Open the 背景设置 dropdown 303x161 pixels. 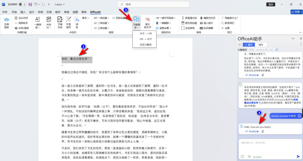click(x=163, y=28)
